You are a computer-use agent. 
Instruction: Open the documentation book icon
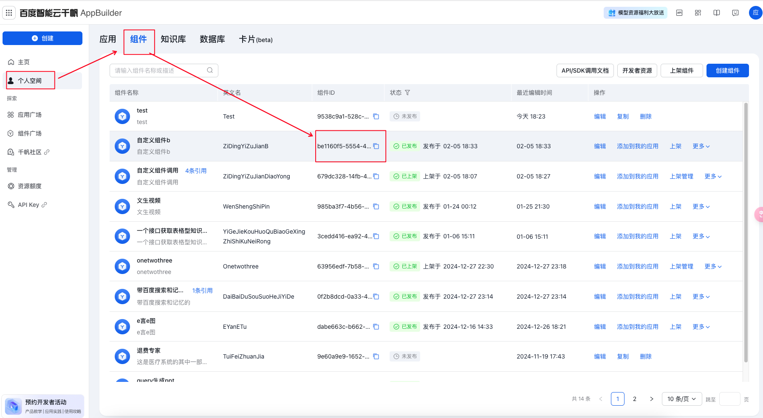(717, 13)
